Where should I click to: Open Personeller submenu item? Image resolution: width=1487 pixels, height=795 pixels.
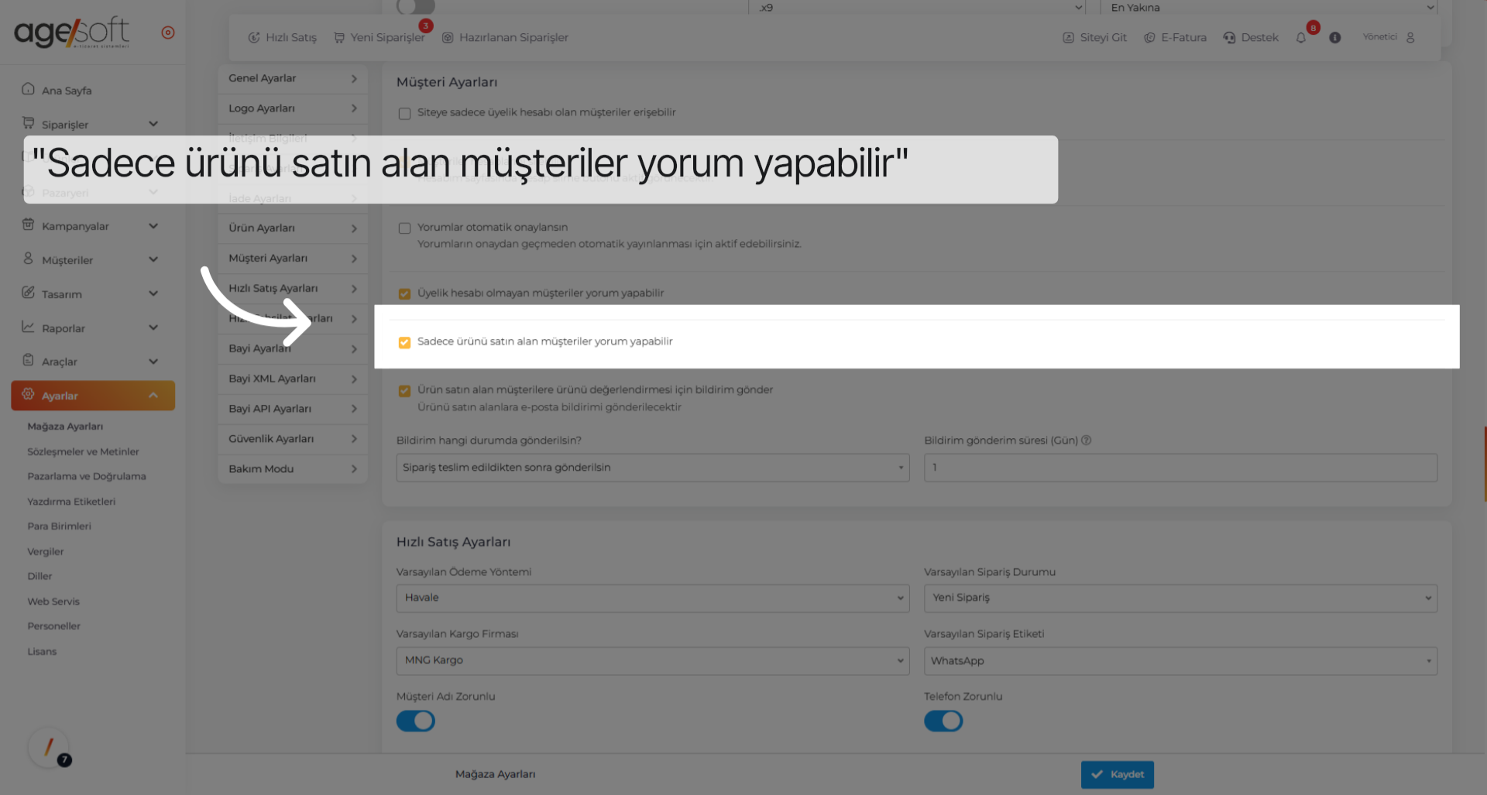point(53,626)
